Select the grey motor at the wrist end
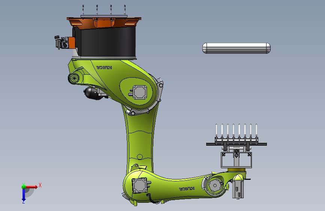This screenshot has width=325, height=211. click(238, 189)
